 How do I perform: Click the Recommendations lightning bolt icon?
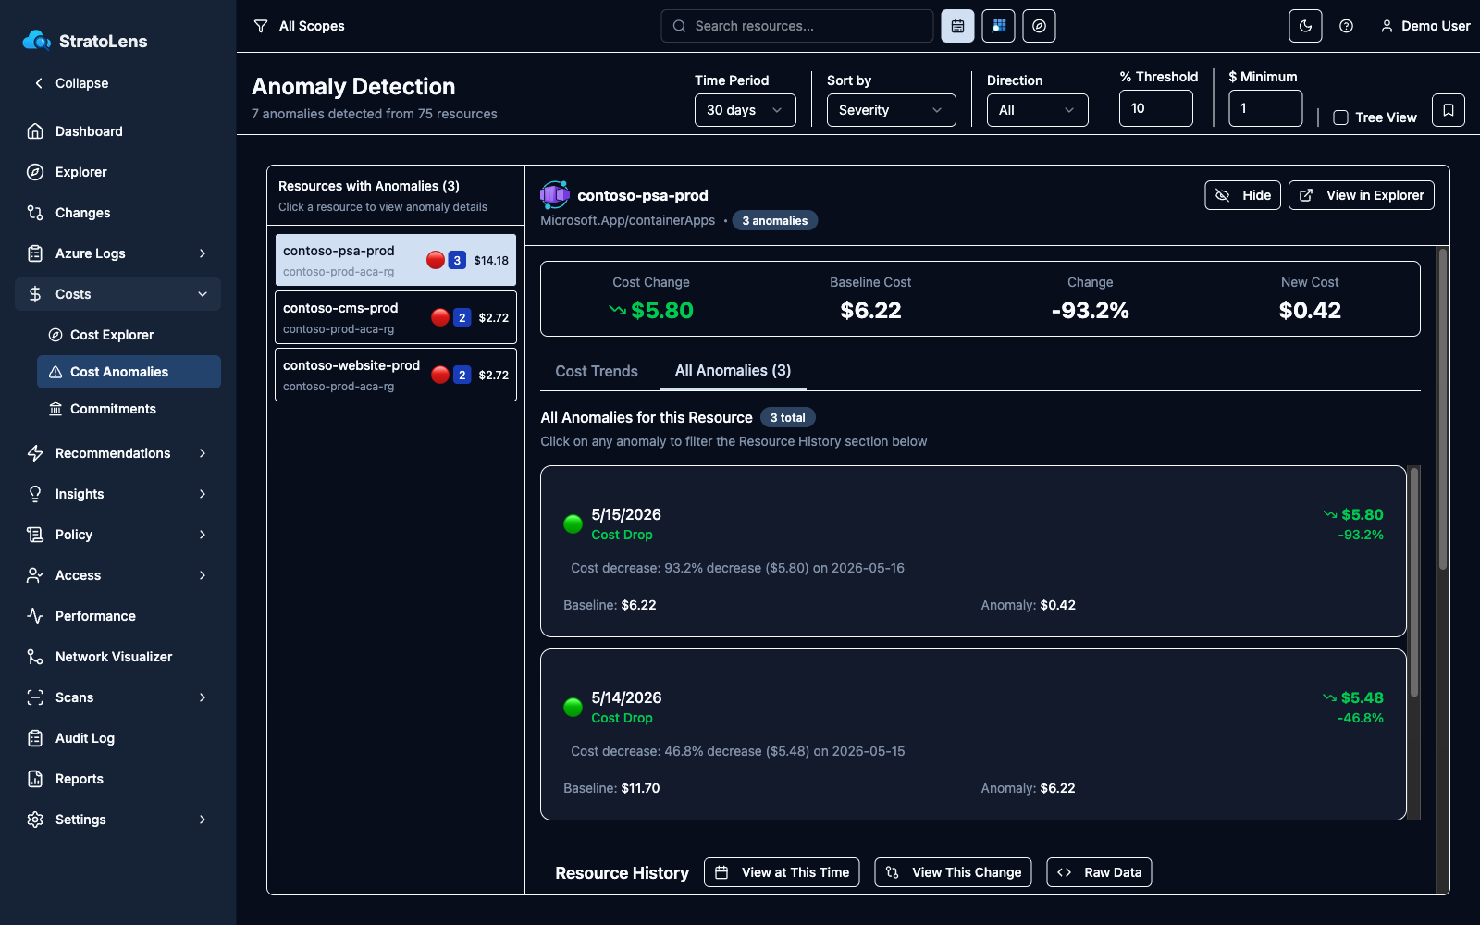coord(35,453)
